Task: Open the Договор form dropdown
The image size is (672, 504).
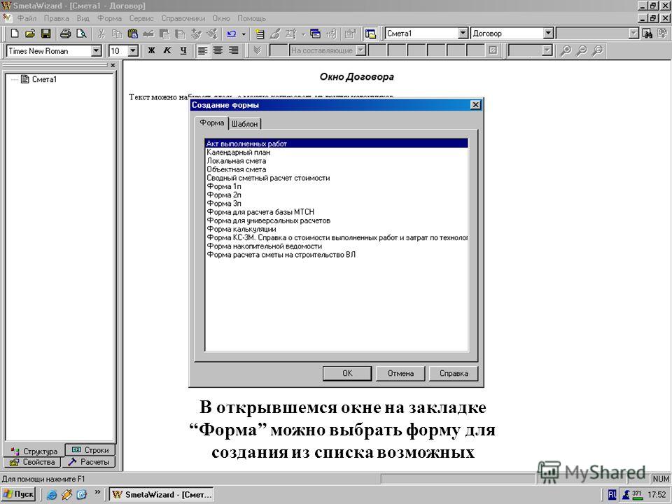Action: coord(548,34)
